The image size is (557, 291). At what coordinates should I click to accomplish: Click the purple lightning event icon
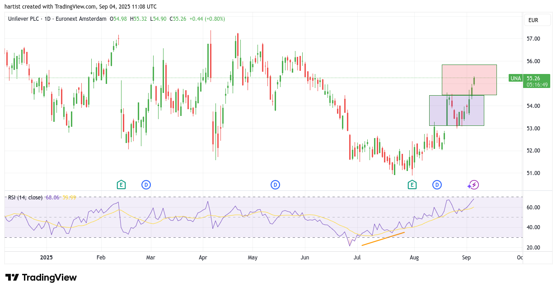473,185
